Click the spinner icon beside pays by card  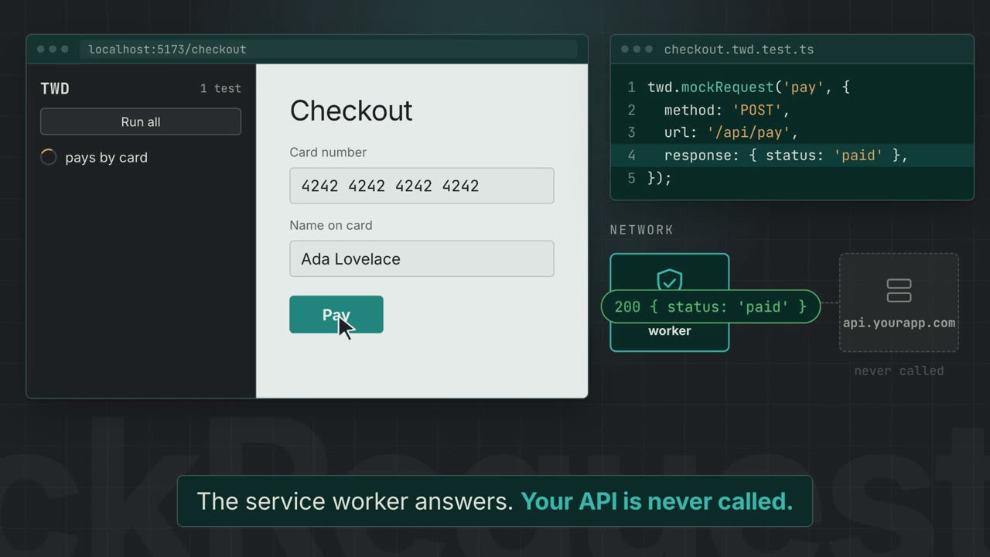click(49, 157)
